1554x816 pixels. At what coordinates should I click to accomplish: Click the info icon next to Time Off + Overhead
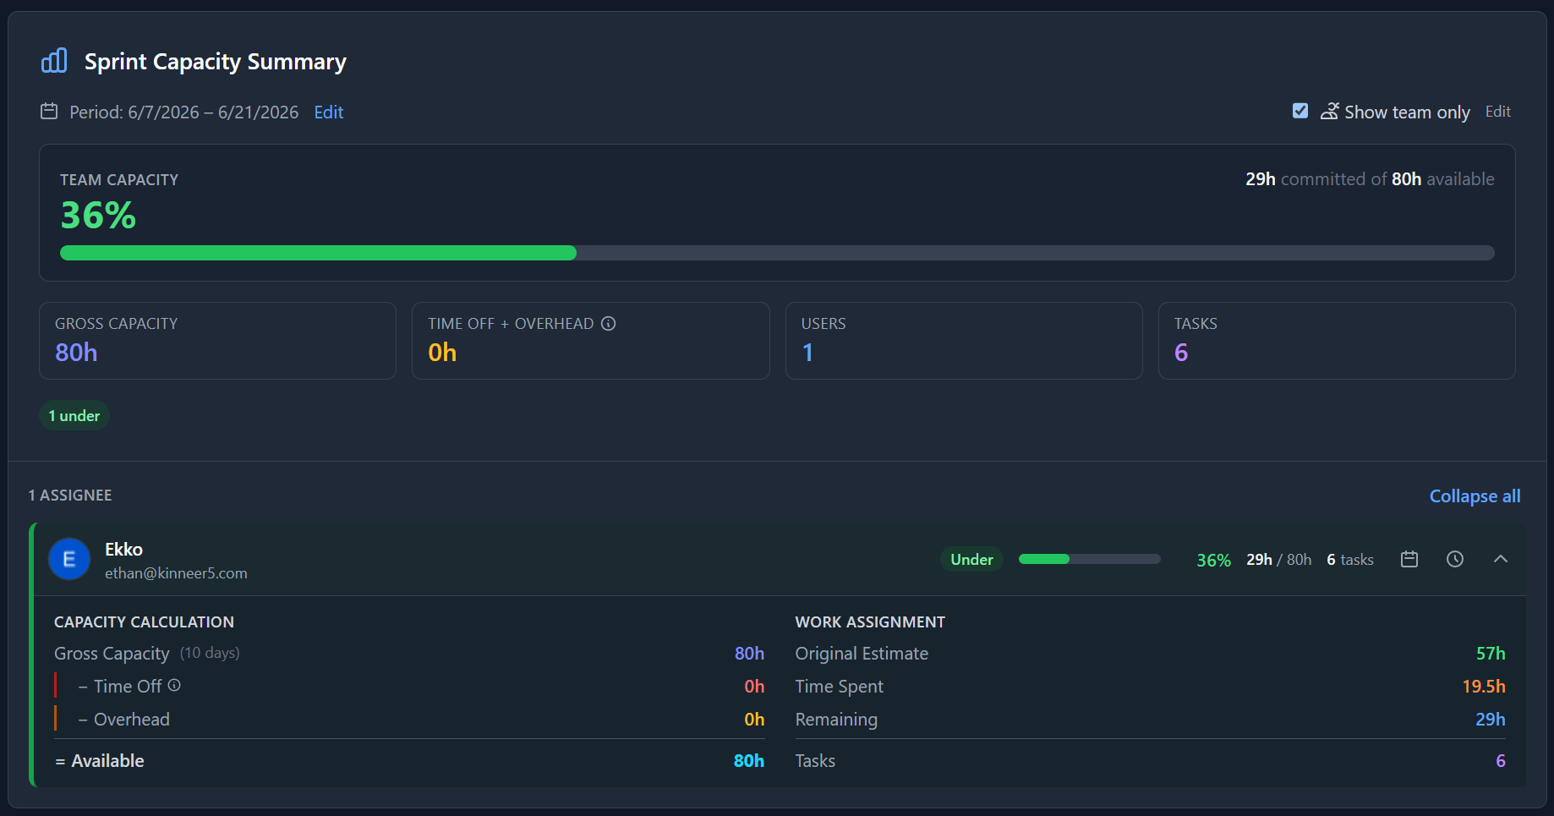(608, 323)
